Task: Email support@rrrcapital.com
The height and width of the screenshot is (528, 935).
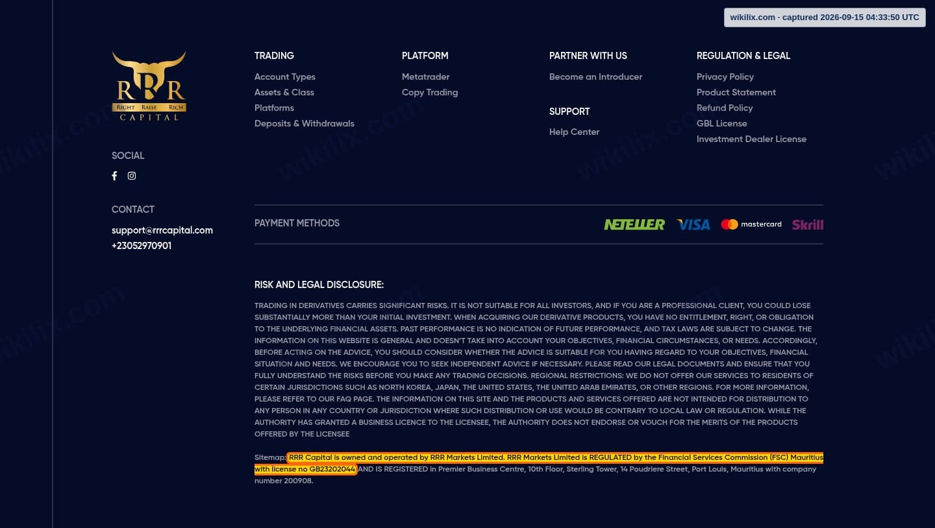Action: [162, 230]
